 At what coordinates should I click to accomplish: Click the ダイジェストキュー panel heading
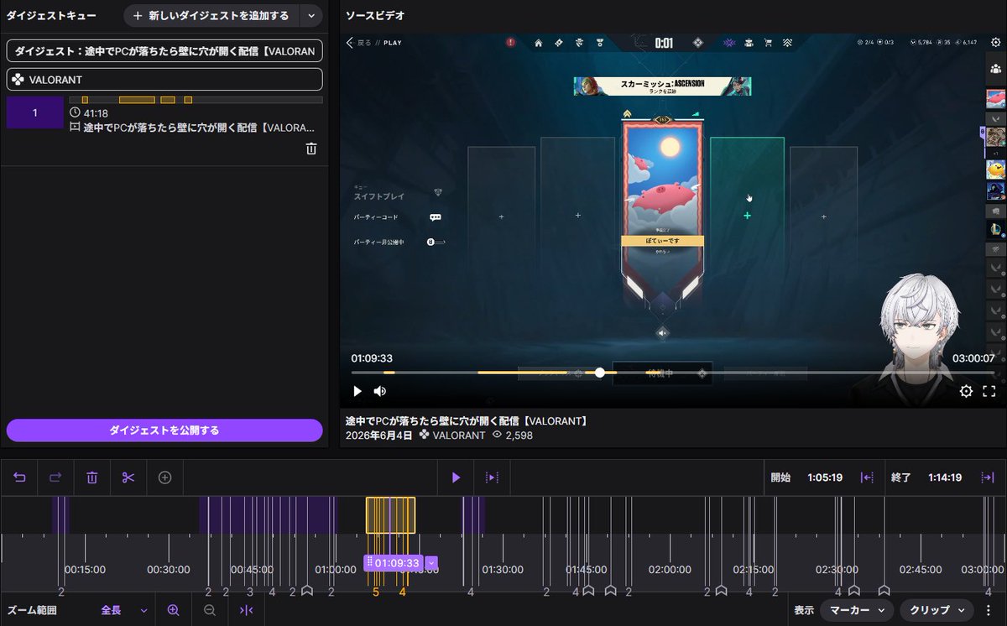point(51,16)
